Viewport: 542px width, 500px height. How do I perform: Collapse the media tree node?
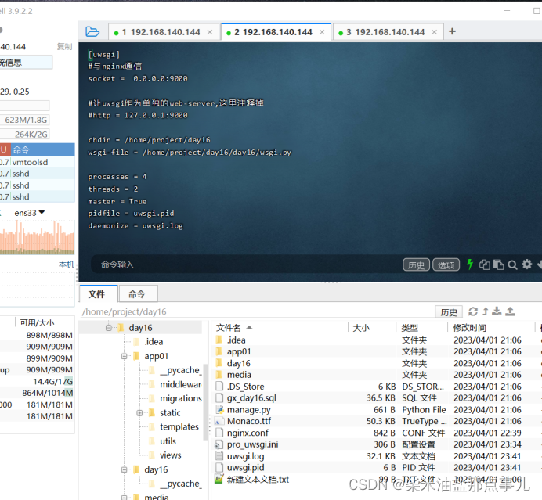coord(125,497)
